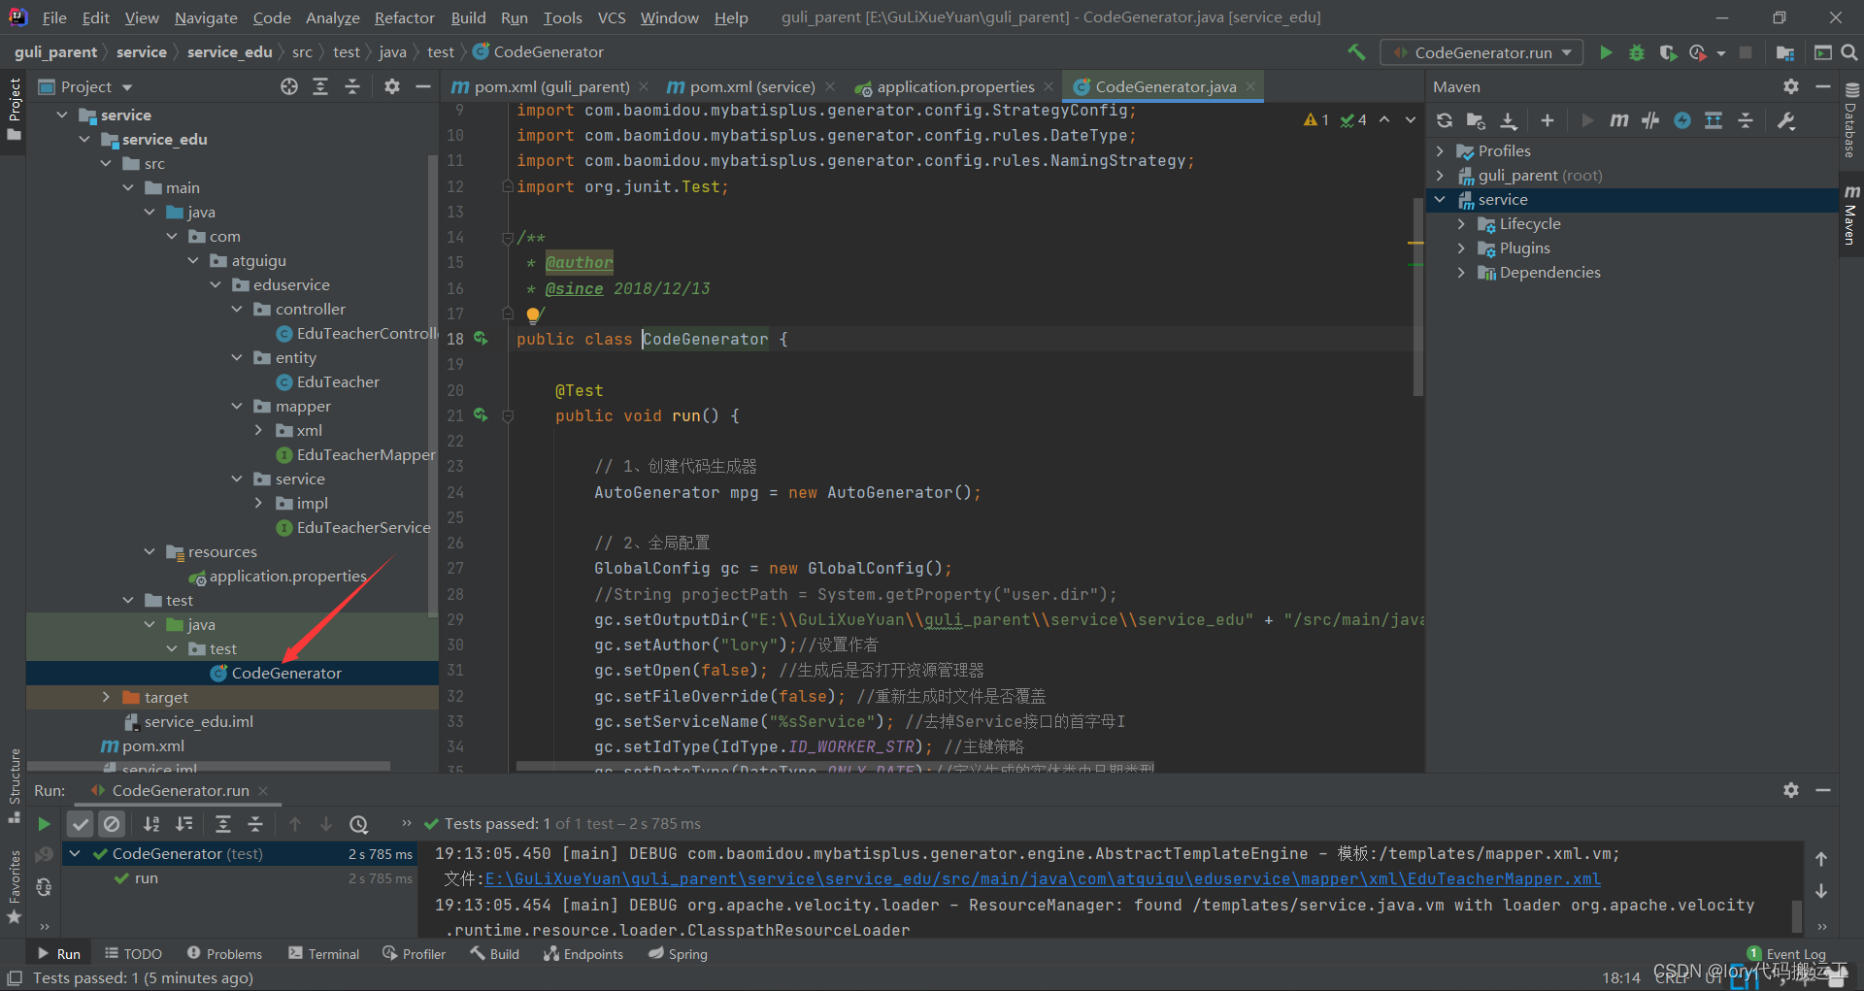Open the Analyze menu
The image size is (1864, 991).
tap(332, 17)
